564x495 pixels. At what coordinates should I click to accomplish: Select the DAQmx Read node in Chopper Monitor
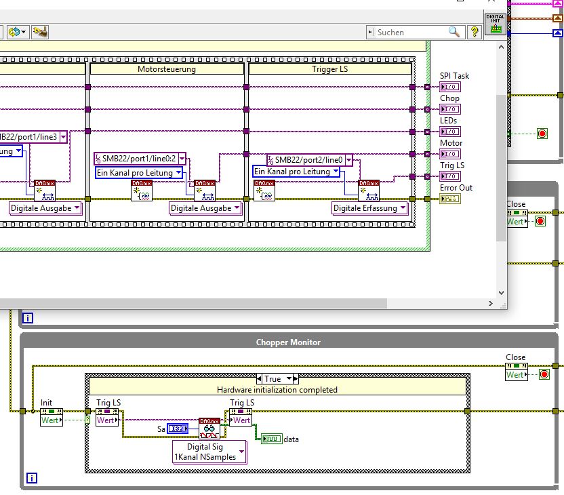pyautogui.click(x=209, y=429)
